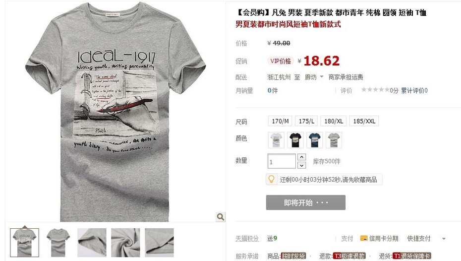Click the magnifier zoom icon on product image

pyautogui.click(x=221, y=217)
